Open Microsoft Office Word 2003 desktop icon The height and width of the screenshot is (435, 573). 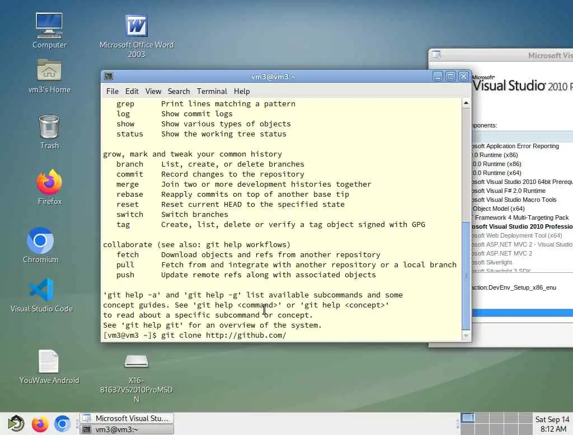pyautogui.click(x=137, y=36)
